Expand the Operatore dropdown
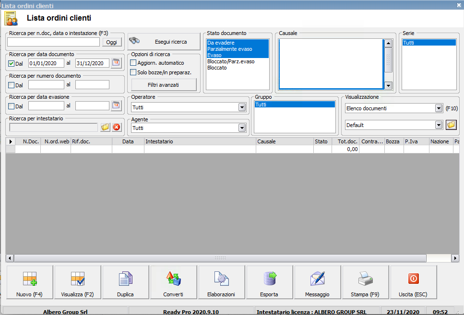464x315 pixels. click(x=242, y=107)
